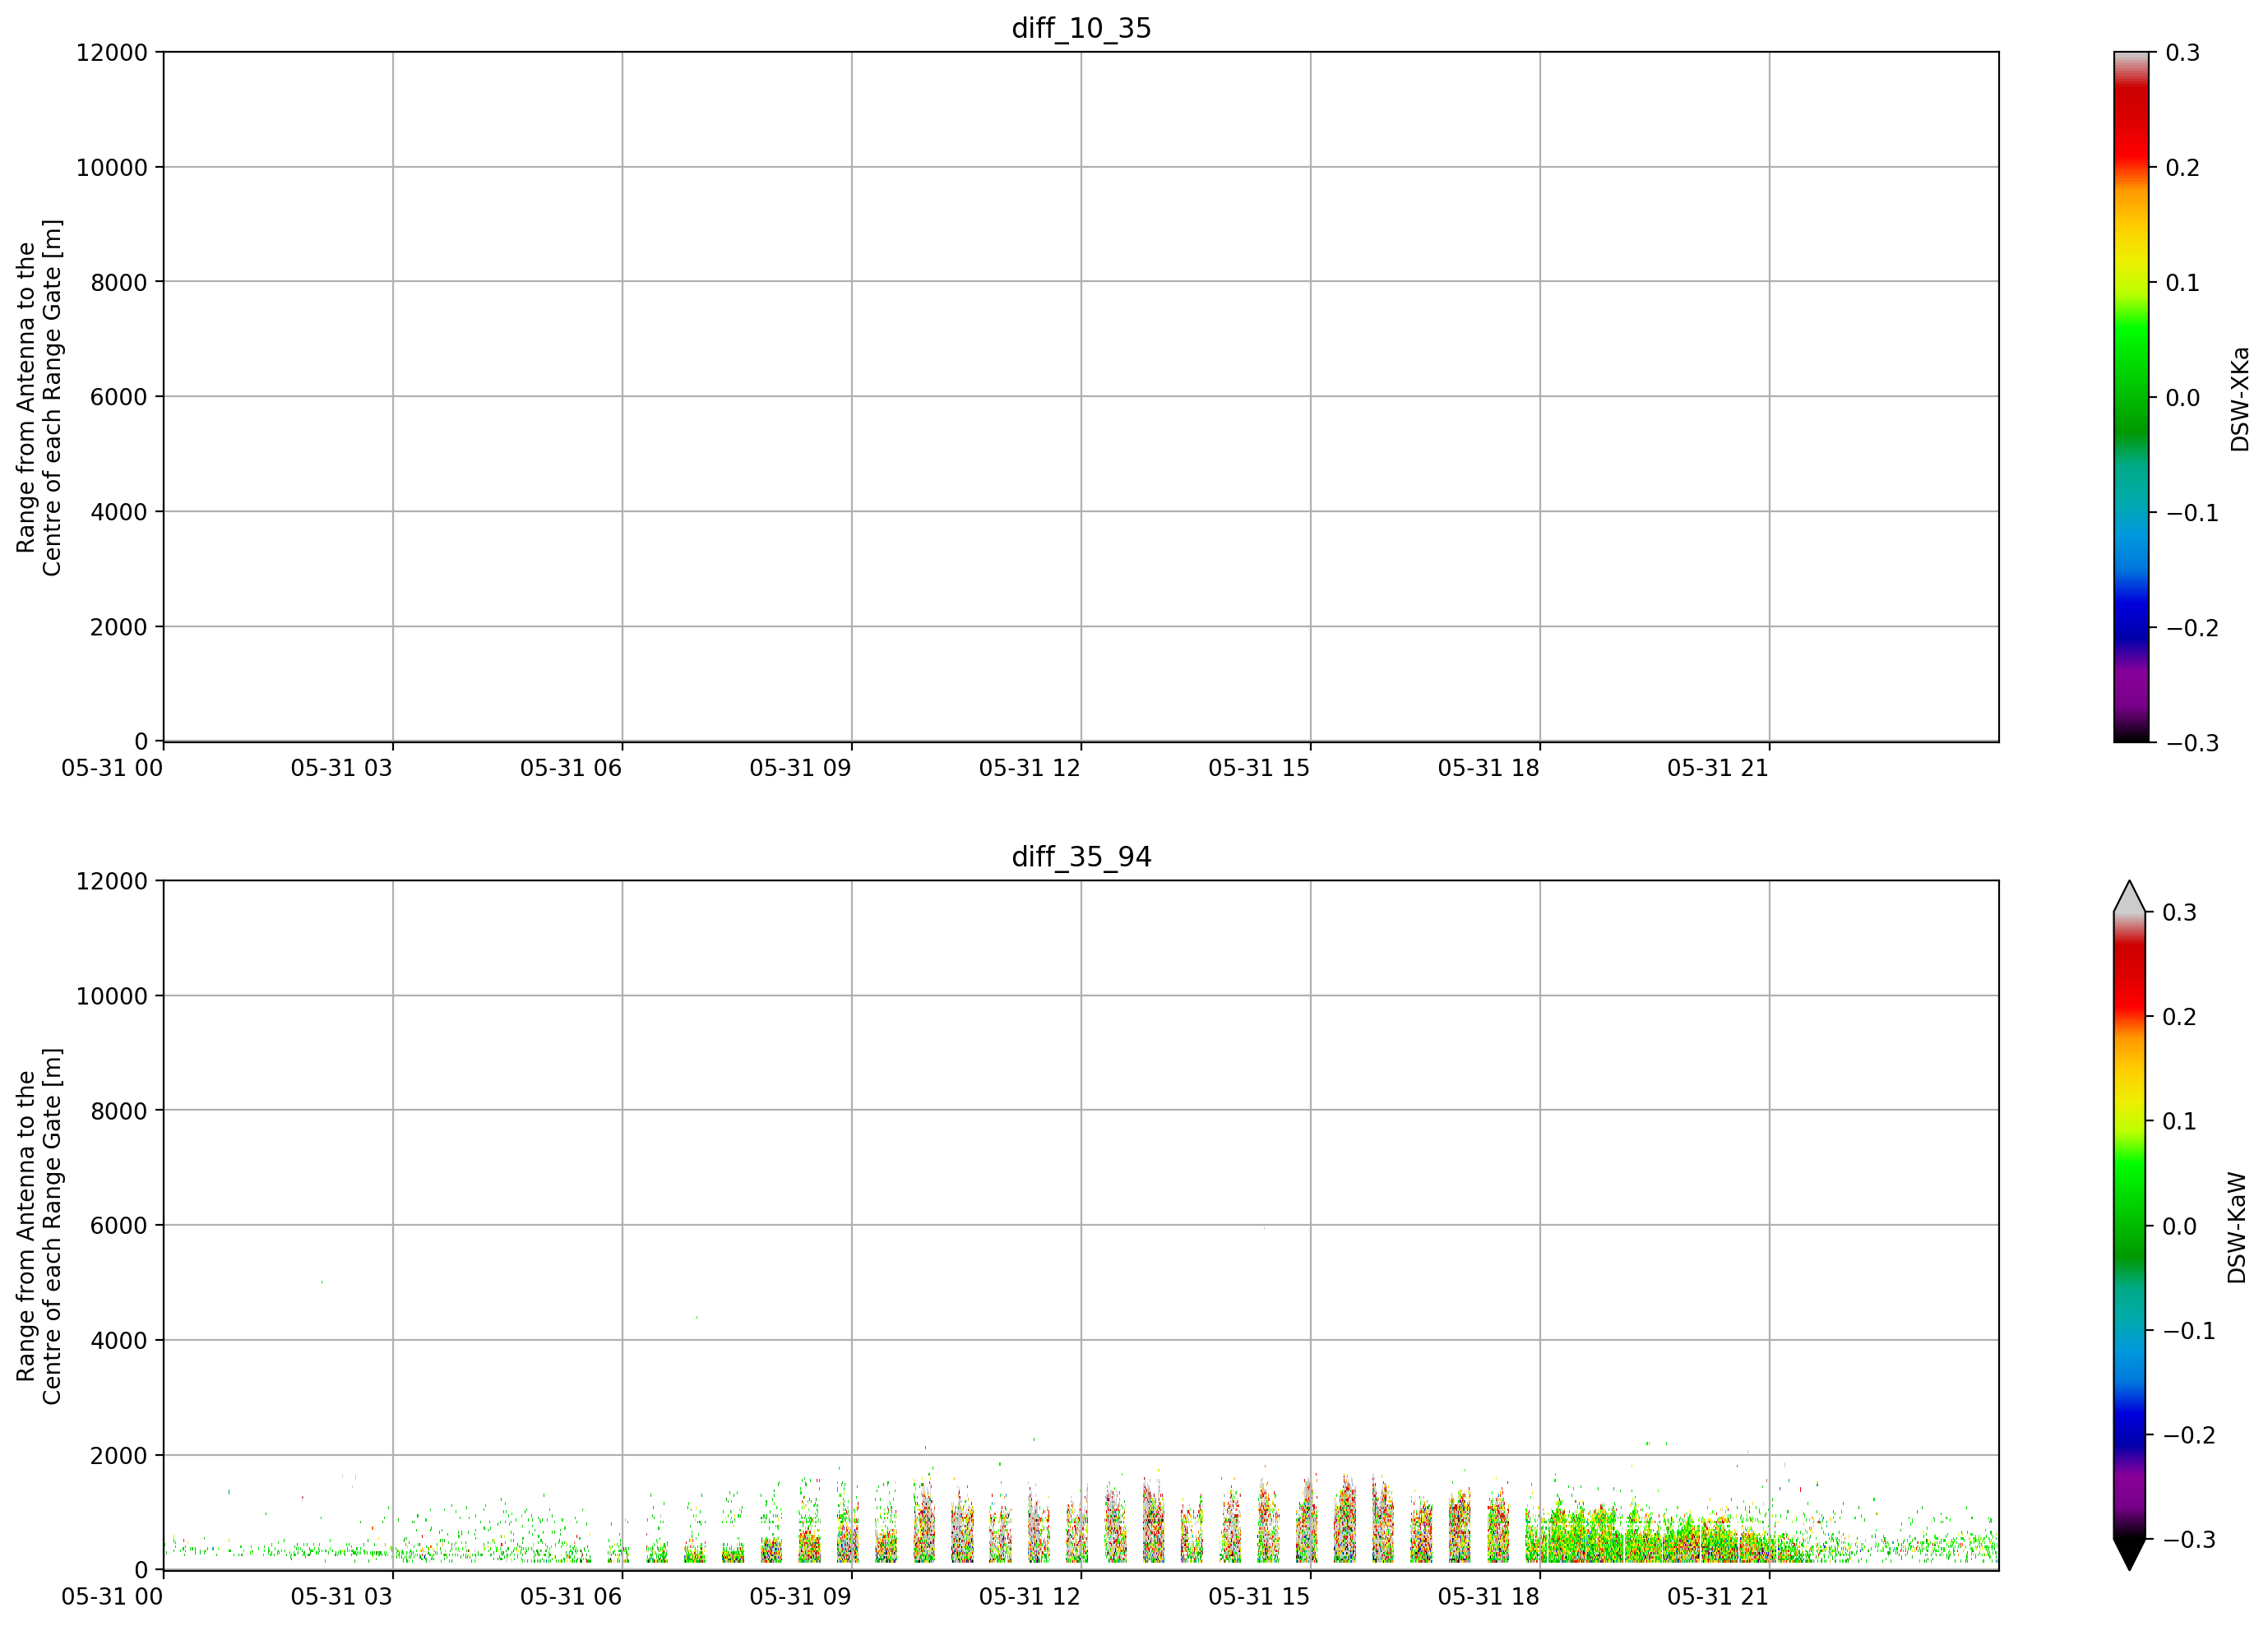Click the 10000 tick on the top plot
This screenshot has height=1626, width=2268.
coord(112,167)
